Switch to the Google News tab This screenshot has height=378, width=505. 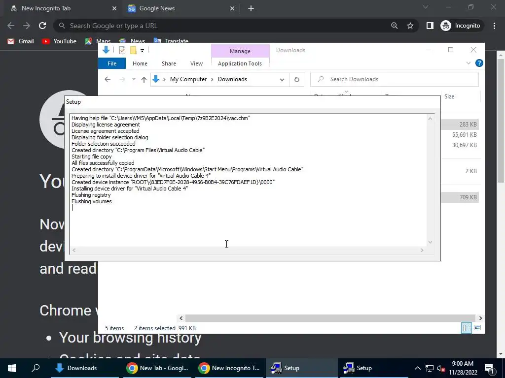[x=180, y=8]
